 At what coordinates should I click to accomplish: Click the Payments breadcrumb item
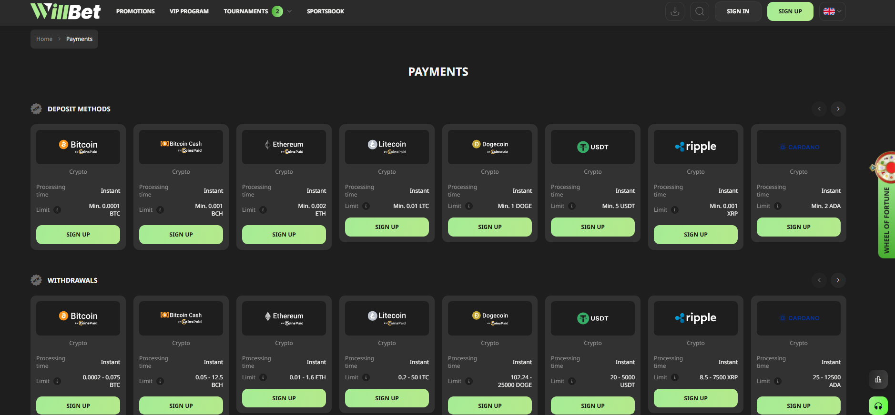[x=79, y=39]
